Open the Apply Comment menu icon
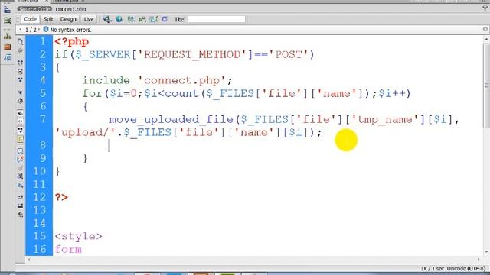490x275 pixels. (21, 151)
